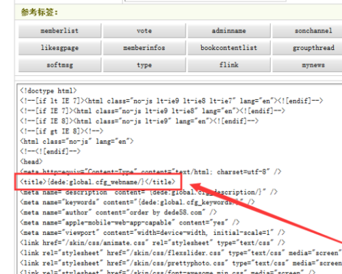This screenshot has width=342, height=274.
Task: Click the meta keywords line in code
Action: (137, 202)
